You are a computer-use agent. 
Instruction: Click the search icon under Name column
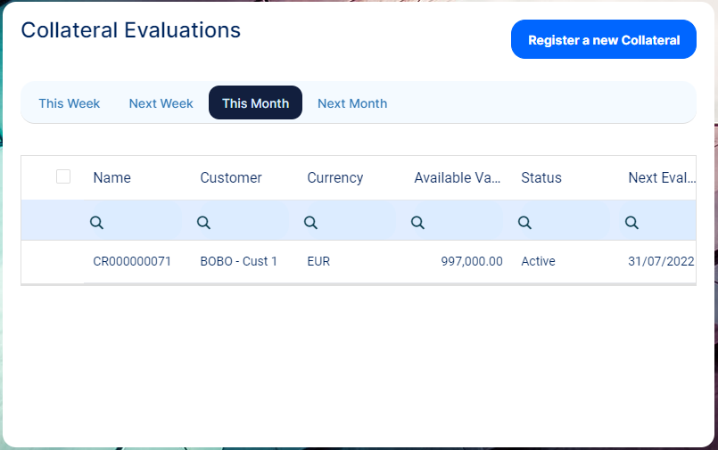[x=96, y=223]
